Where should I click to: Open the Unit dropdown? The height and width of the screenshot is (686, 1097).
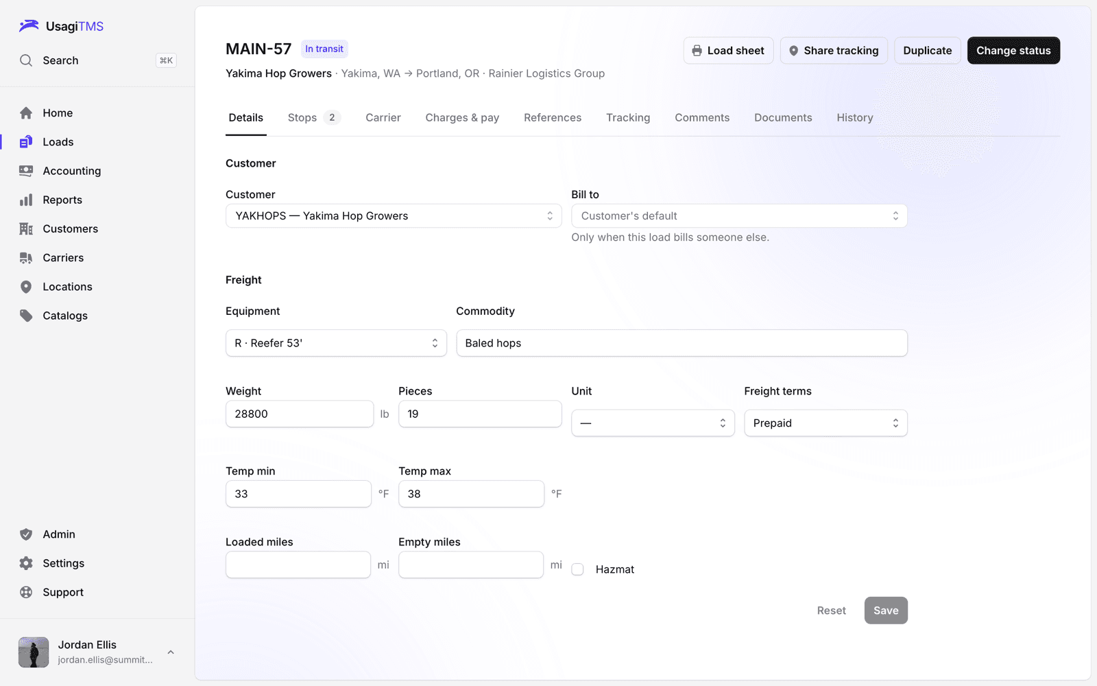point(653,423)
